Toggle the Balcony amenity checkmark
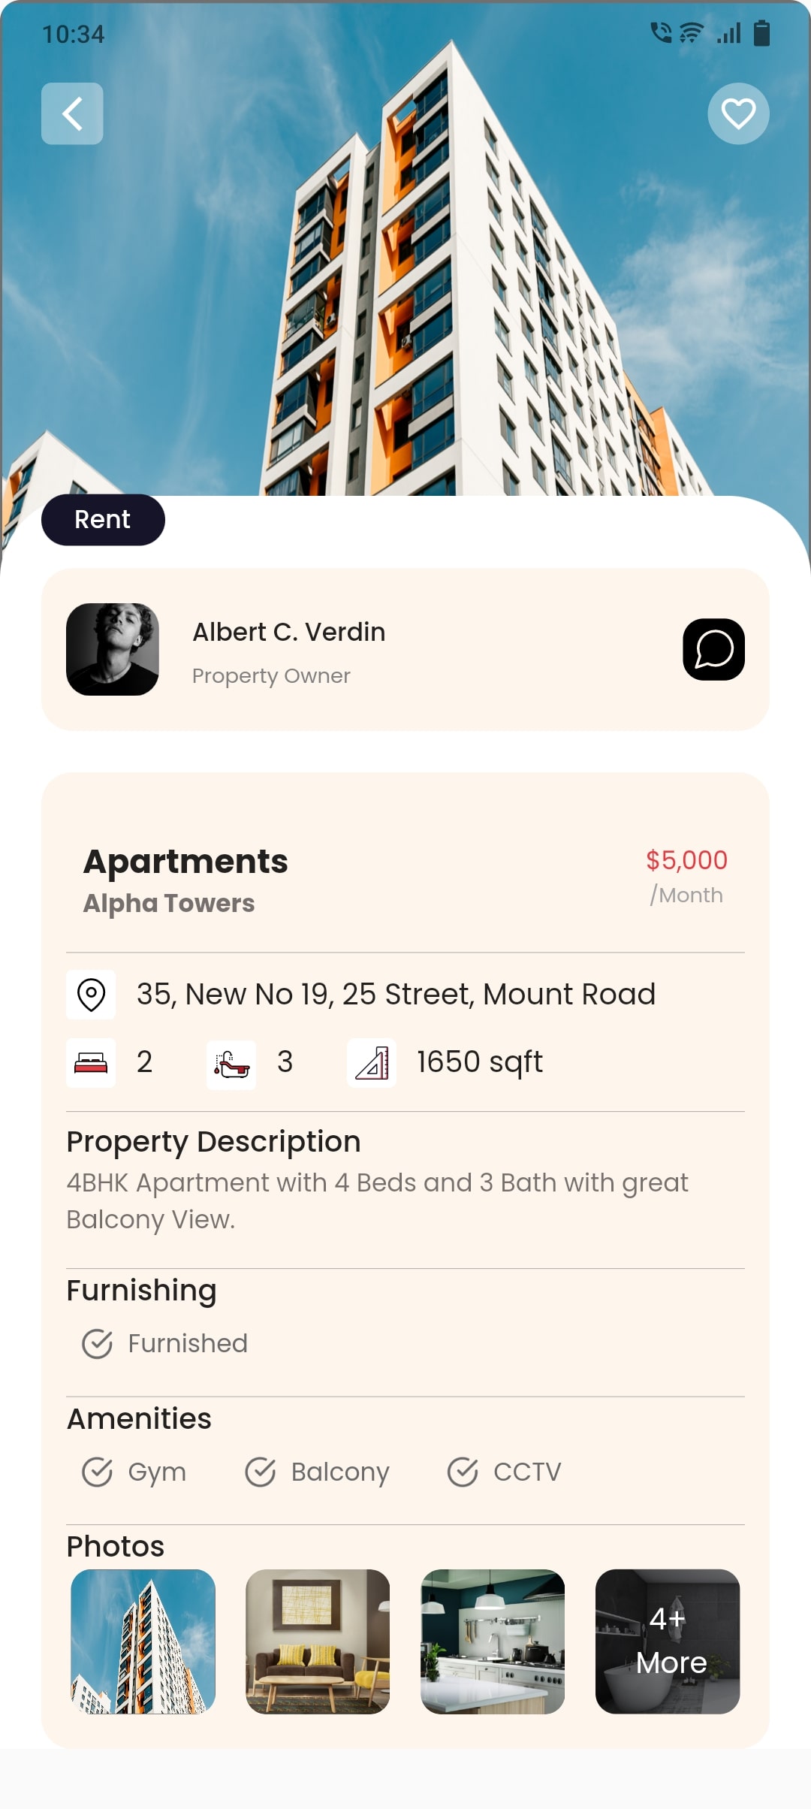This screenshot has width=811, height=1809. click(261, 1472)
